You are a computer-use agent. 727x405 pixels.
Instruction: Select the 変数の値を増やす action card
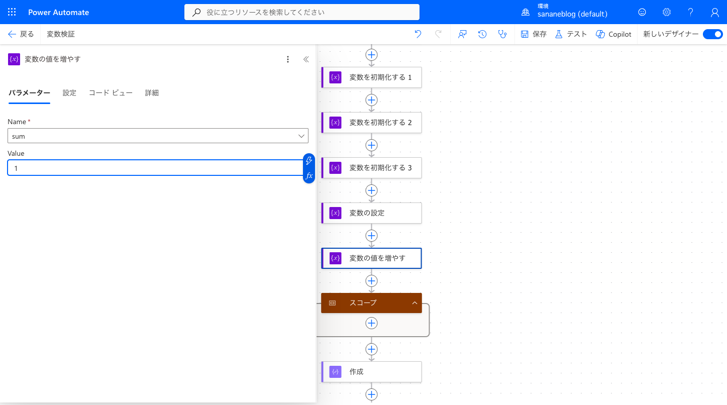[x=371, y=258]
